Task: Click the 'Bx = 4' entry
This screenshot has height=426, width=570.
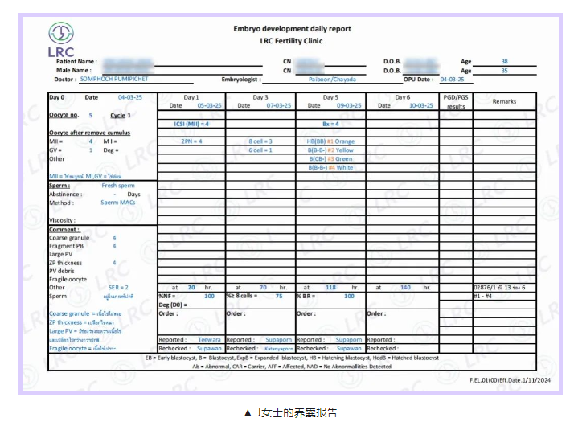Action: coord(330,124)
